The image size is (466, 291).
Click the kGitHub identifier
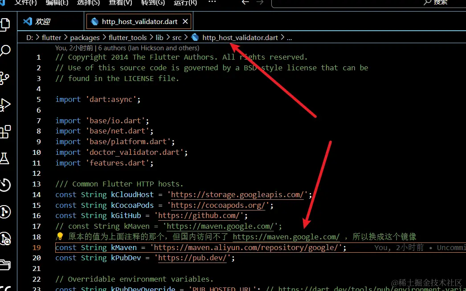click(x=126, y=215)
